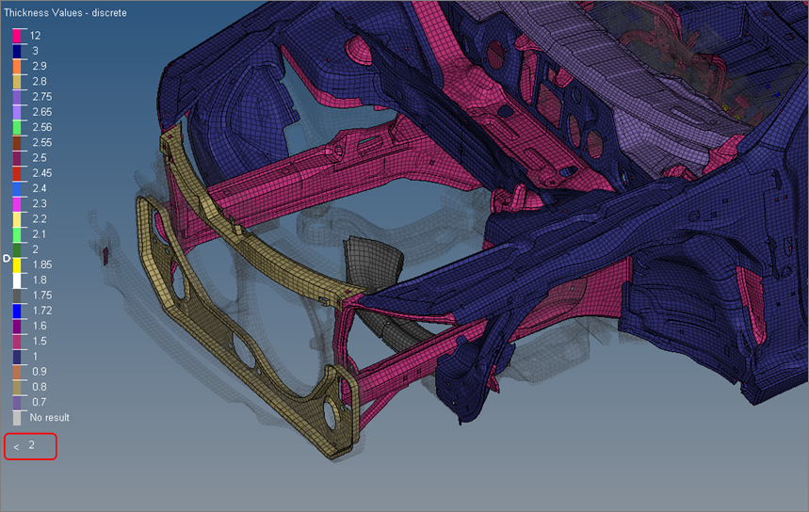Select the pure blue swatch for 1.72

pyautogui.click(x=17, y=311)
